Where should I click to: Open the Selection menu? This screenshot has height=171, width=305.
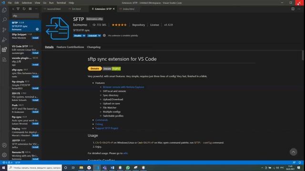tap(27, 3)
